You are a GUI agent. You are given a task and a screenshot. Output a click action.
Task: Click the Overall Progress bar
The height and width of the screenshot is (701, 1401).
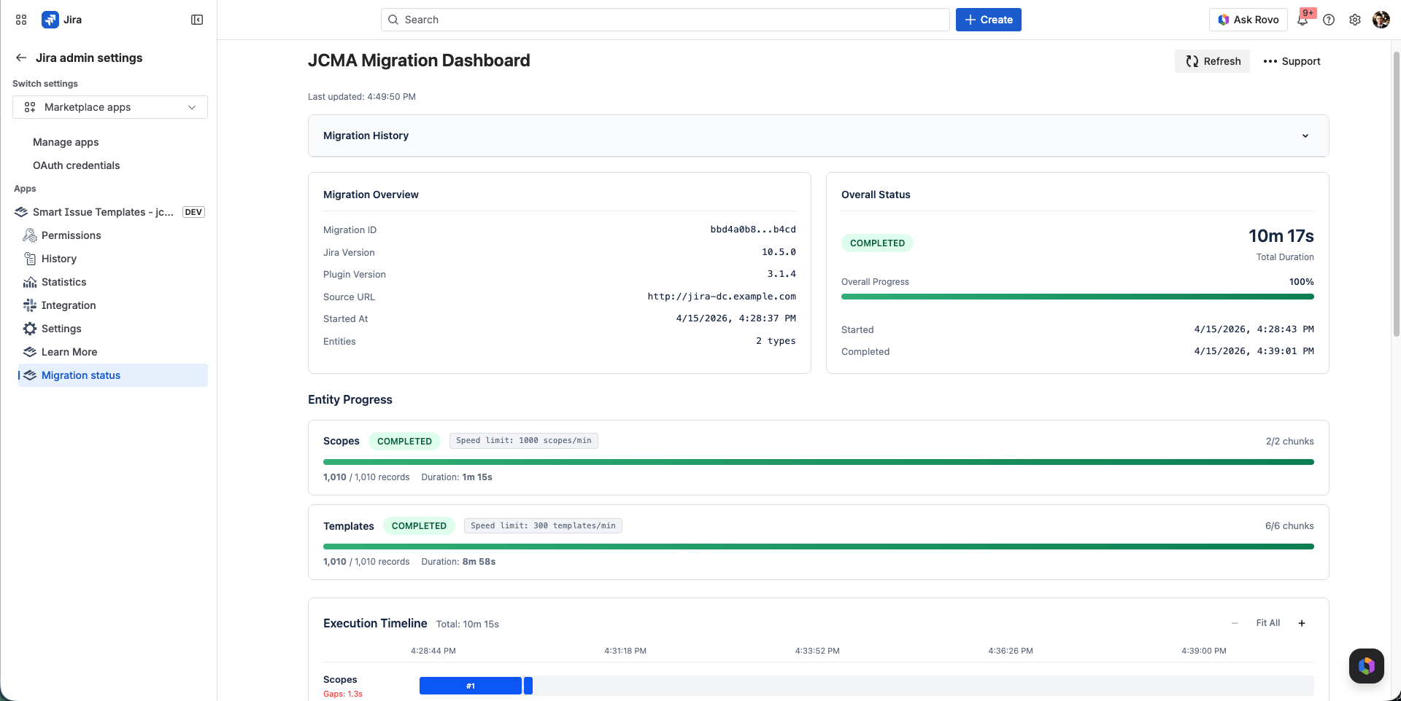pyautogui.click(x=1078, y=297)
